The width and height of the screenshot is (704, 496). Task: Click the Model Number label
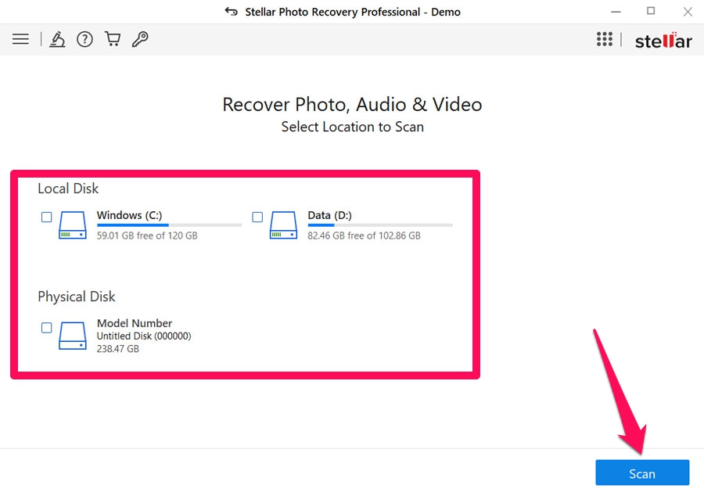pos(135,323)
